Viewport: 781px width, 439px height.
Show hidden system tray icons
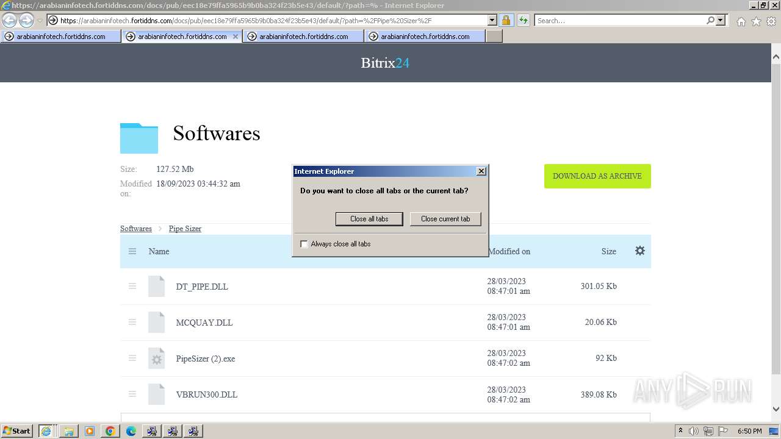pyautogui.click(x=680, y=431)
